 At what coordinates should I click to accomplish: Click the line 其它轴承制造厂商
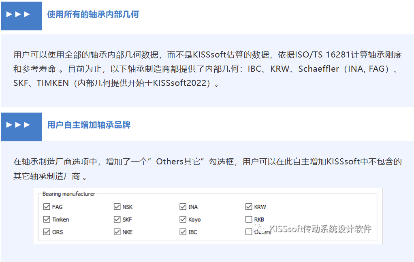point(47,176)
